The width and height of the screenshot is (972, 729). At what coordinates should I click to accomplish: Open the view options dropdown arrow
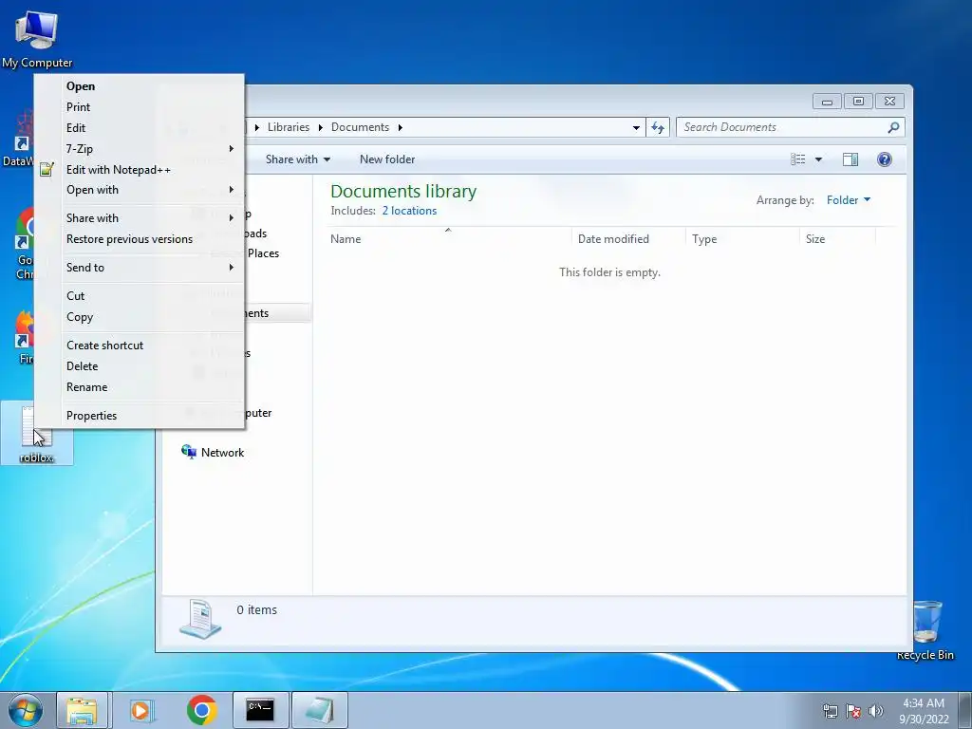[x=818, y=159]
